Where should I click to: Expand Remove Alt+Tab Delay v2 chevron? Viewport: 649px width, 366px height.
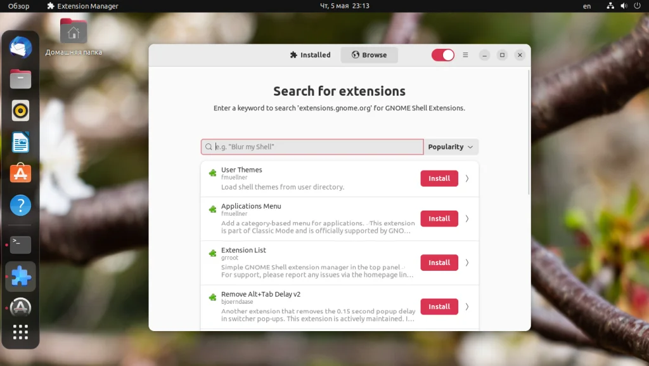click(467, 307)
